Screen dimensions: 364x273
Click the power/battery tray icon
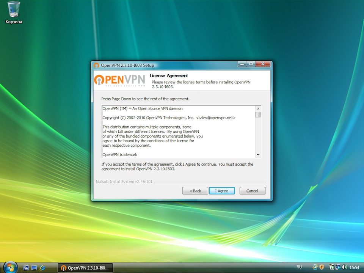[332, 267]
